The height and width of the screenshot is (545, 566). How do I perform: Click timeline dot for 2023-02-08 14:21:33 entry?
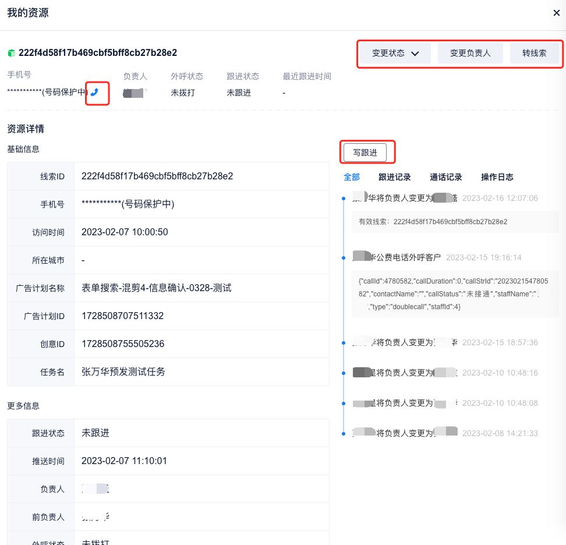click(344, 433)
